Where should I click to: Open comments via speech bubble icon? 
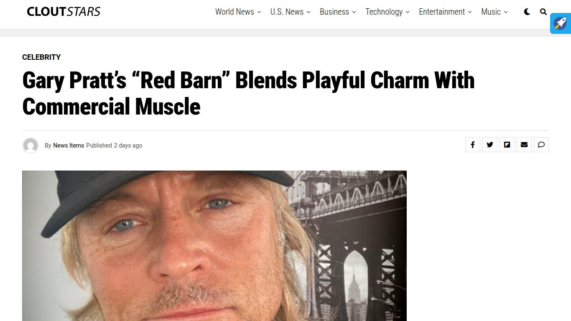[x=541, y=145]
